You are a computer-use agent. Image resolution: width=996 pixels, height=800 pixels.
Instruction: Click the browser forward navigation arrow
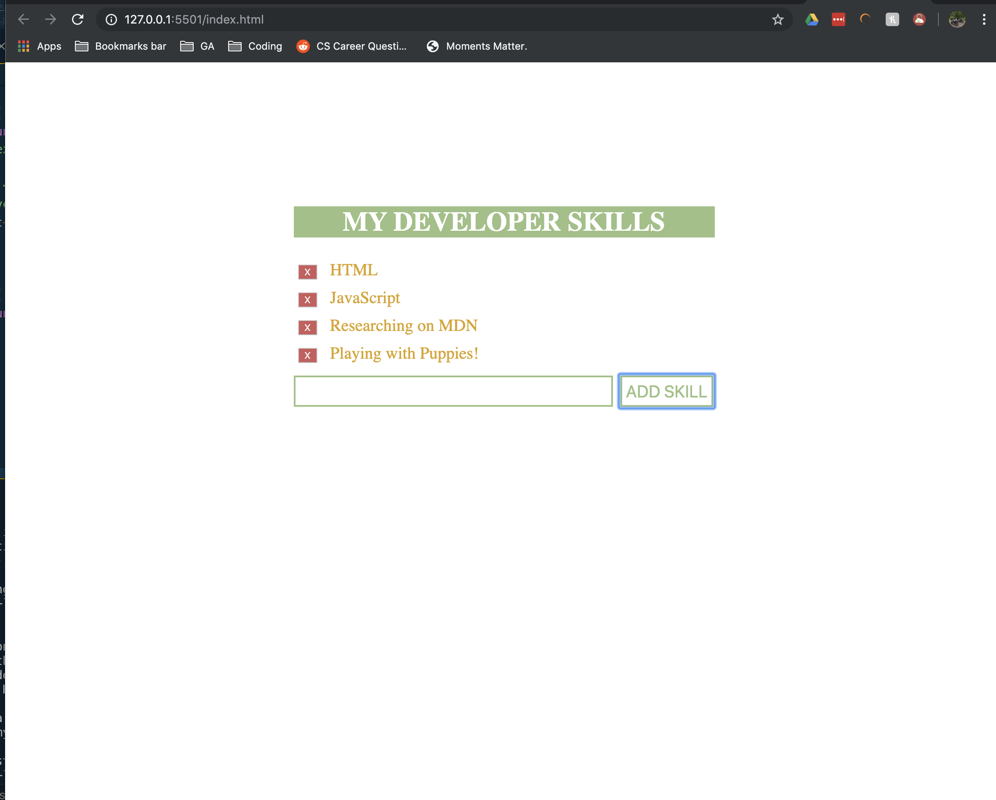[x=51, y=19]
